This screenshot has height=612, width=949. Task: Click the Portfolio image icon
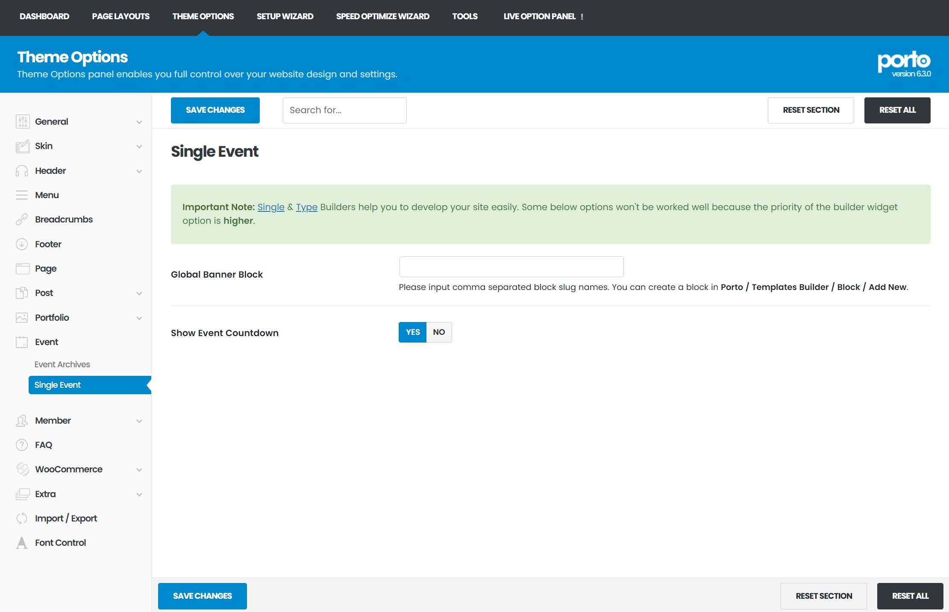coord(22,318)
